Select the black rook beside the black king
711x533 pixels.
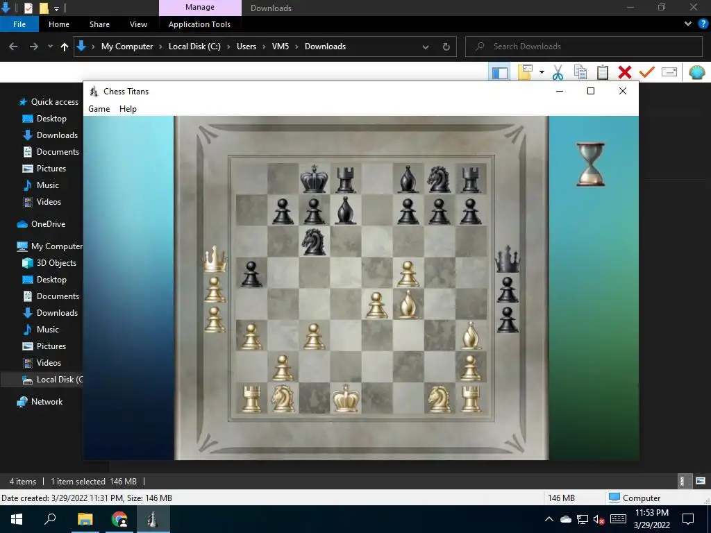(x=346, y=180)
